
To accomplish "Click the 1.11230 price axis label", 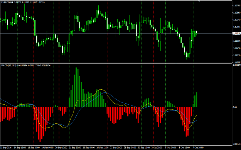I will tap(237, 55).
